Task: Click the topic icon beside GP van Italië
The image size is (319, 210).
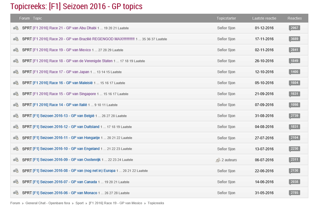Action: pos(16,105)
